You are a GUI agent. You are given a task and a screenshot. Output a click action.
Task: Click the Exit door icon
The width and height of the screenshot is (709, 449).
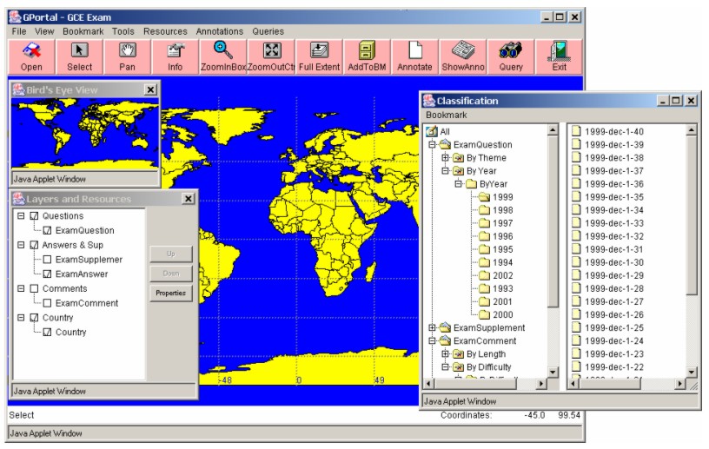pos(560,50)
